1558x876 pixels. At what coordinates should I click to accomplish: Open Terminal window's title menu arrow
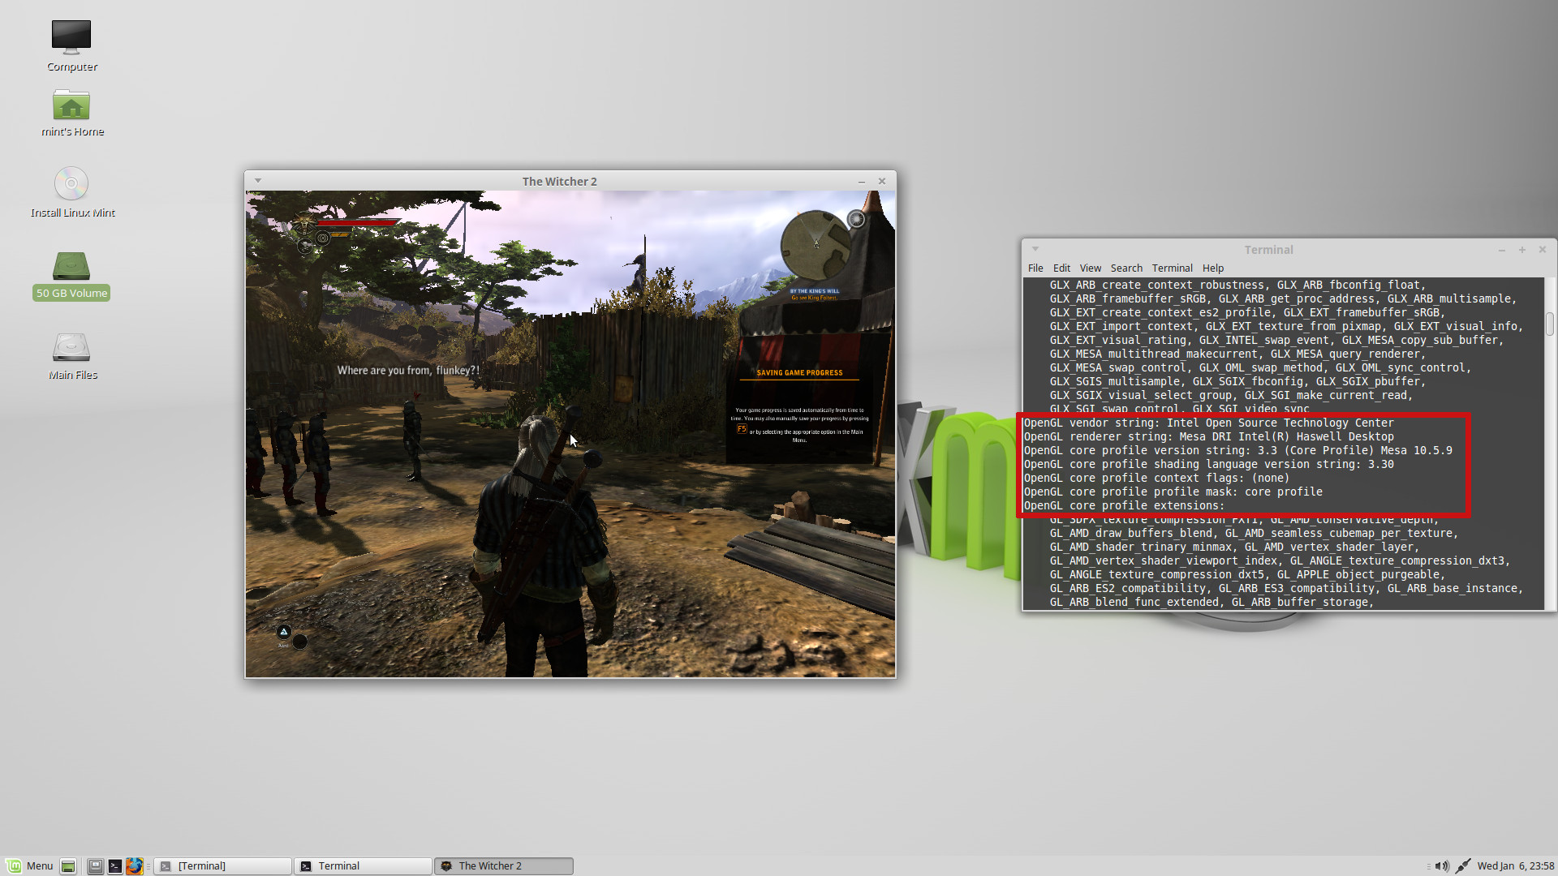coord(1035,249)
